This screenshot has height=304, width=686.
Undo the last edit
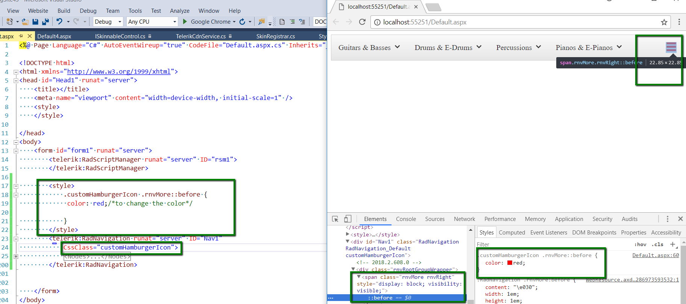tap(59, 21)
